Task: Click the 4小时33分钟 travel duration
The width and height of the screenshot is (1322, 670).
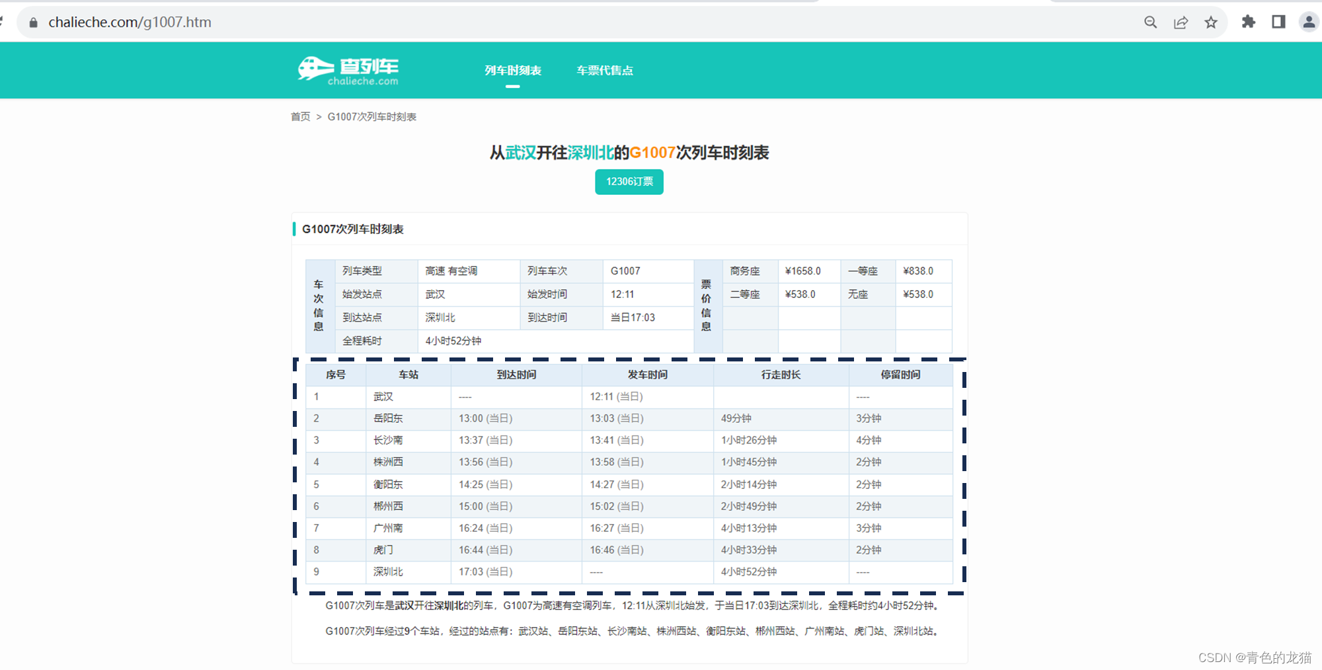Action: pyautogui.click(x=749, y=550)
